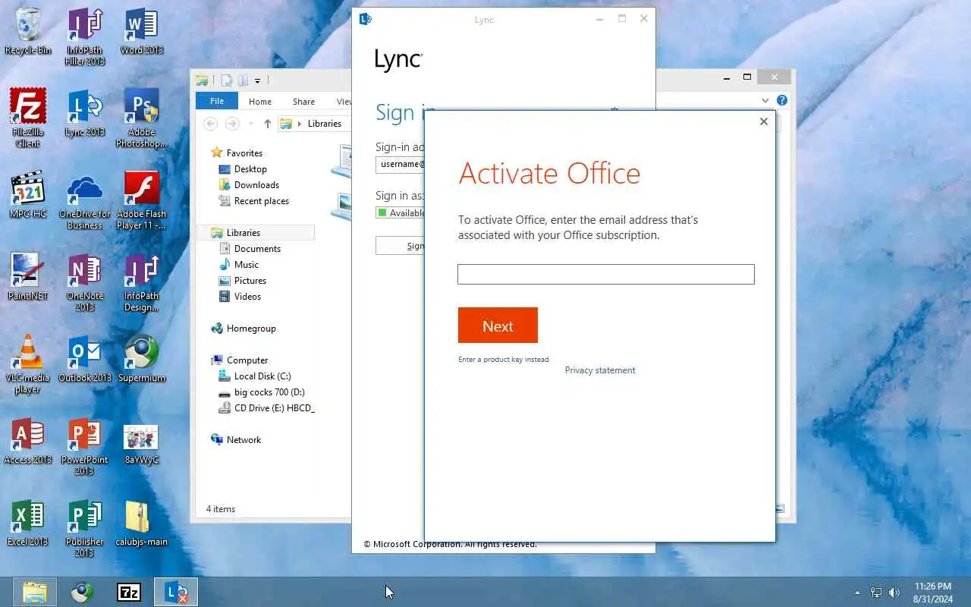This screenshot has height=607, width=971.
Task: Launch Access 2013 desktop shortcut
Action: (x=28, y=440)
